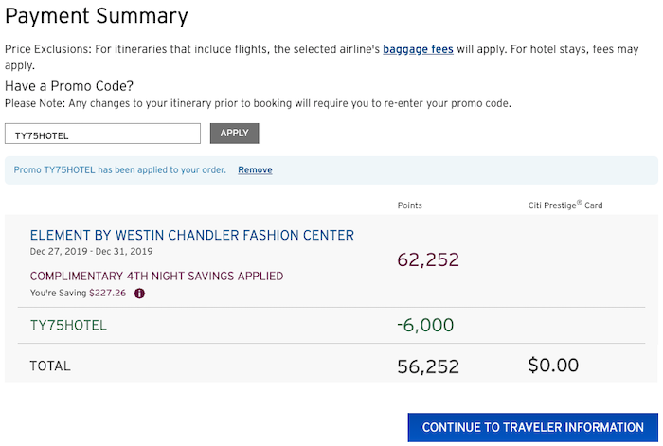Click the Have a Promo Code heading
The height and width of the screenshot is (446, 663).
69,86
